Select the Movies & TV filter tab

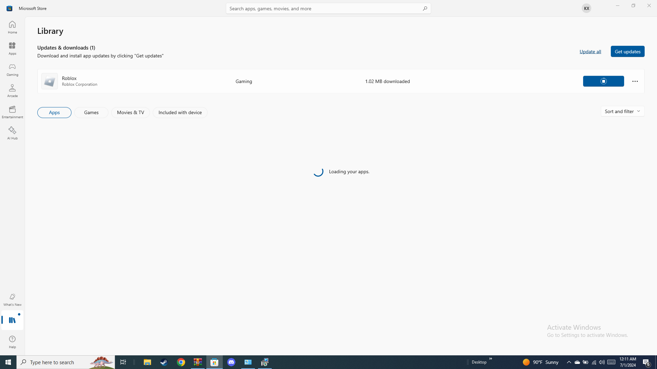[130, 112]
